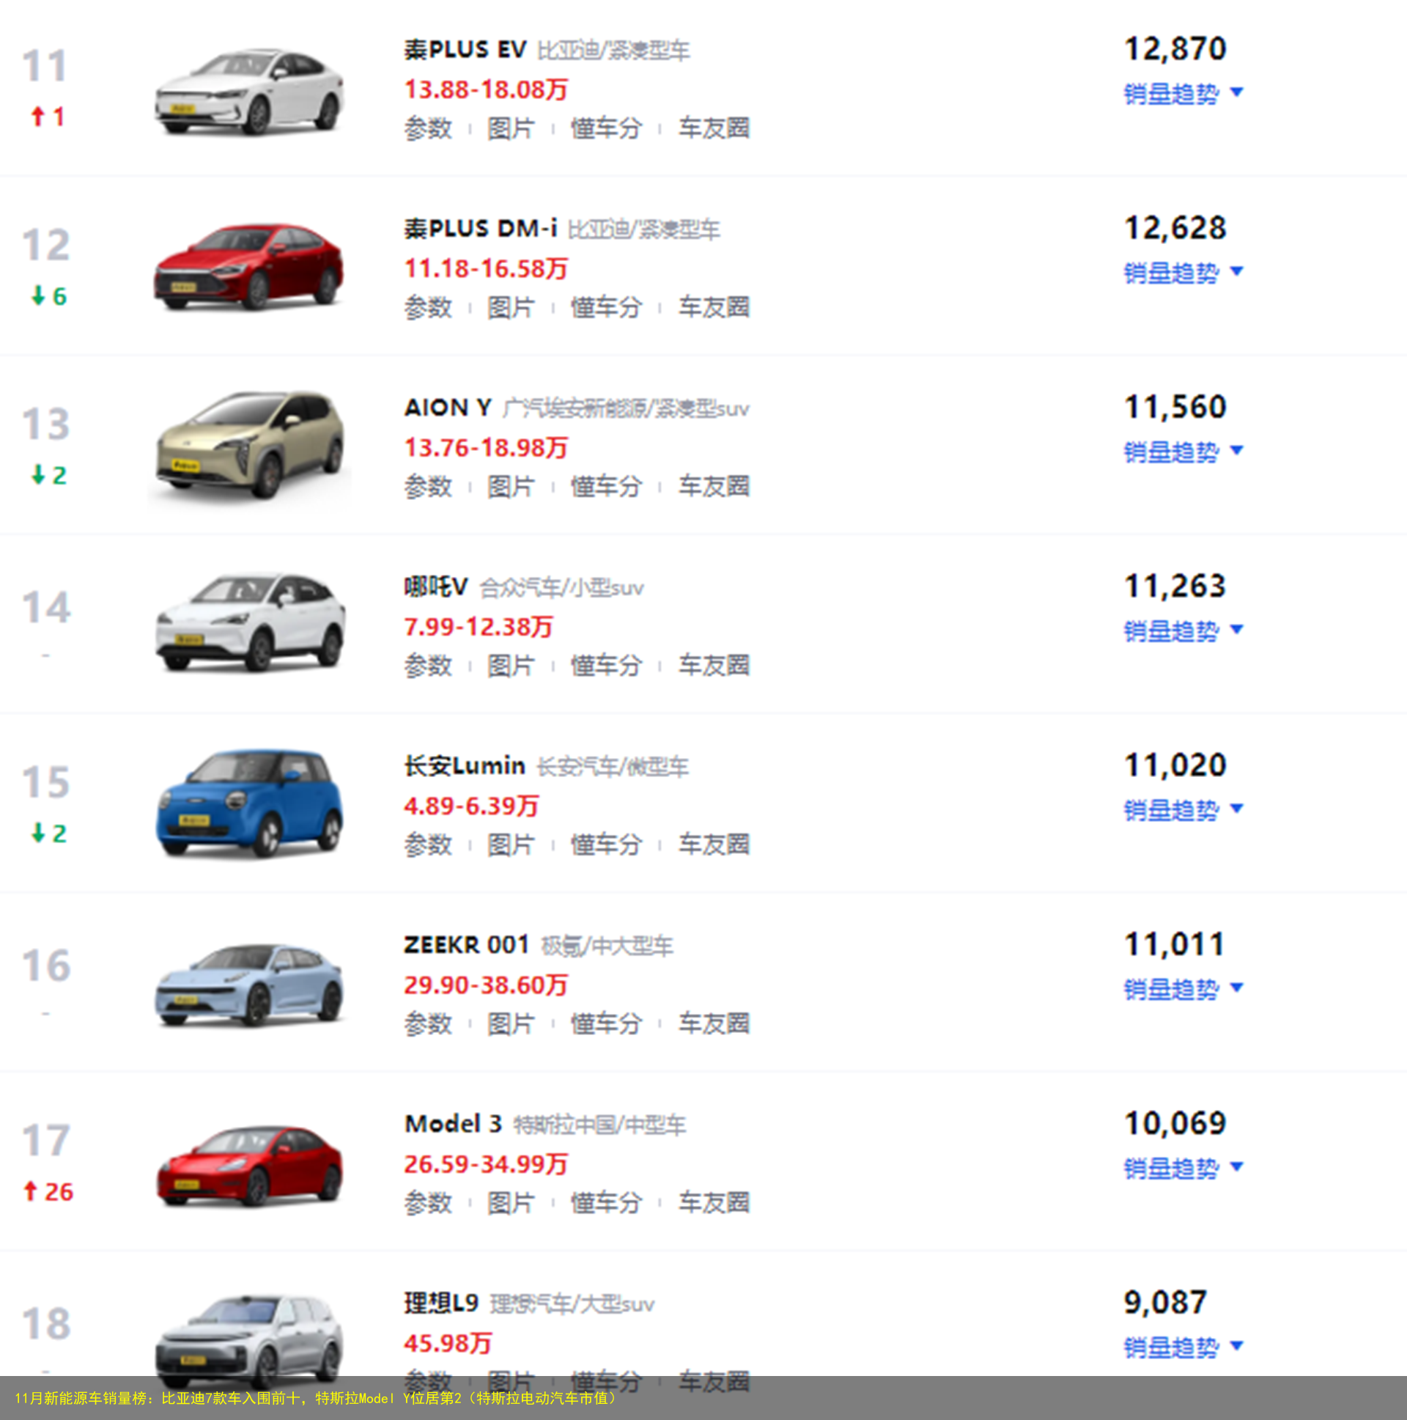Viewport: 1407px width, 1420px height.
Task: Open the 理想L9 model title
Action: pyautogui.click(x=441, y=1303)
